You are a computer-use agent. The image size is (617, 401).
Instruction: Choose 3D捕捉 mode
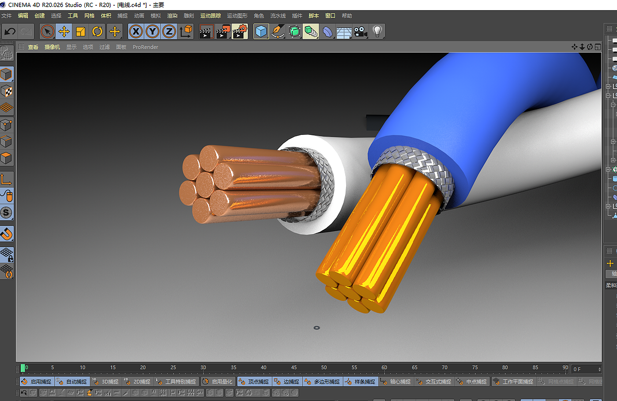[x=106, y=382]
